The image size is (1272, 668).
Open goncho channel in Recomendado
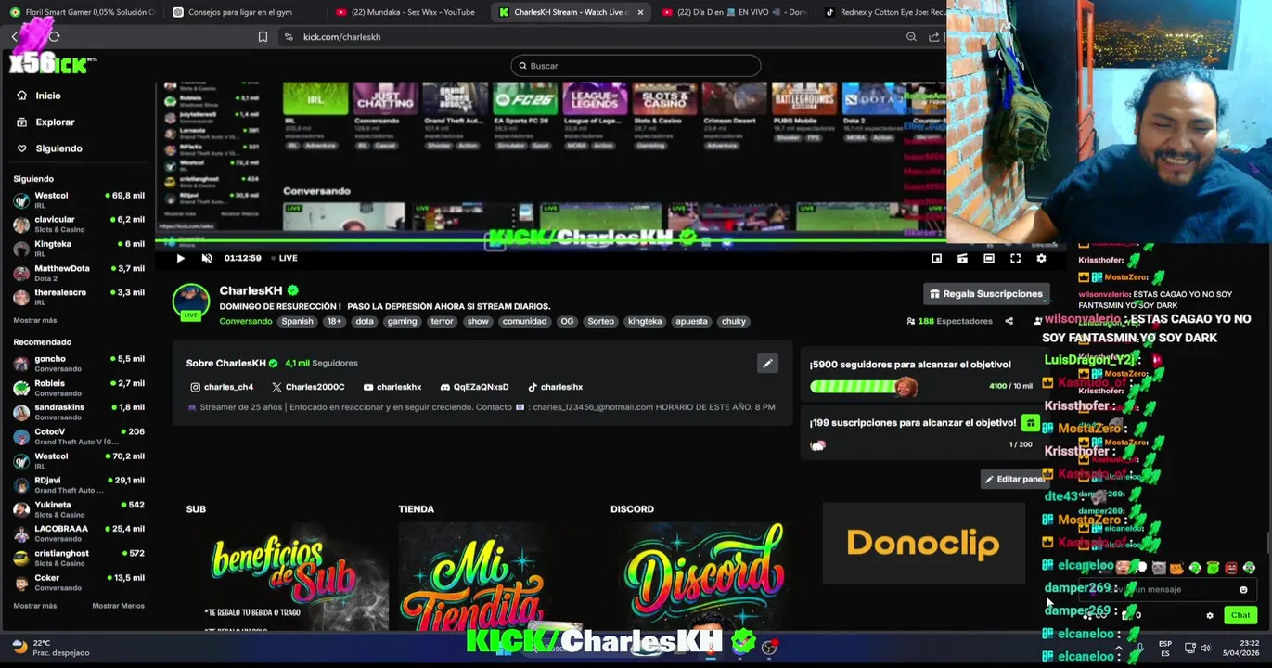click(x=79, y=363)
